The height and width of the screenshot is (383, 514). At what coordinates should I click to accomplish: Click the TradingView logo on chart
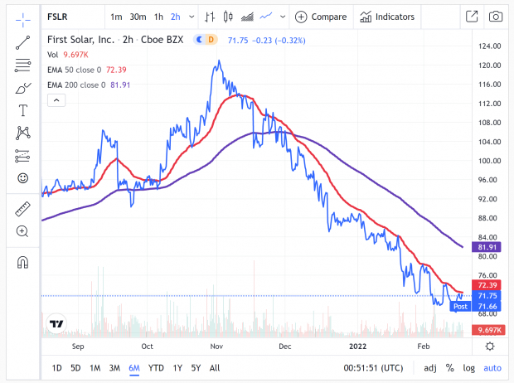(56, 324)
